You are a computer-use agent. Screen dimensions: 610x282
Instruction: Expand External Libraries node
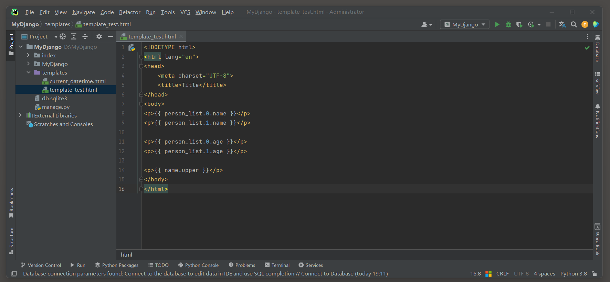coord(21,115)
